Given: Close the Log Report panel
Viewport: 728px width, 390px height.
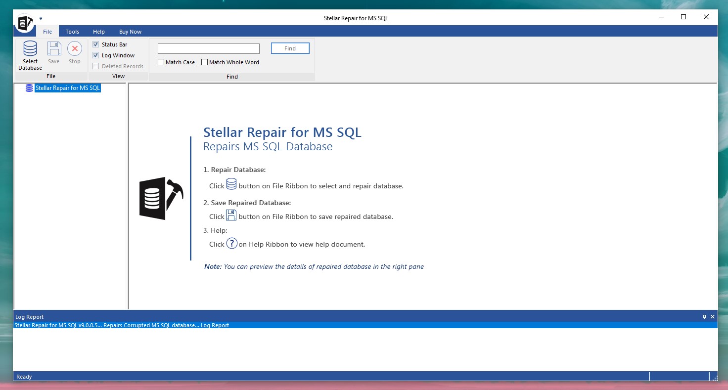Looking at the screenshot, I should 713,317.
